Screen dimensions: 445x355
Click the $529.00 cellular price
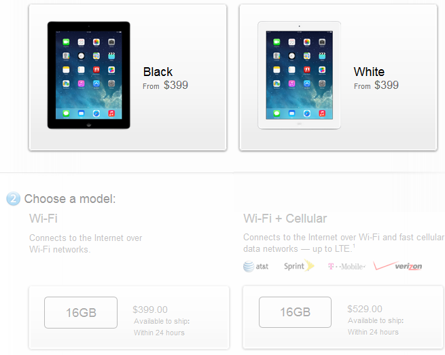pos(365,309)
